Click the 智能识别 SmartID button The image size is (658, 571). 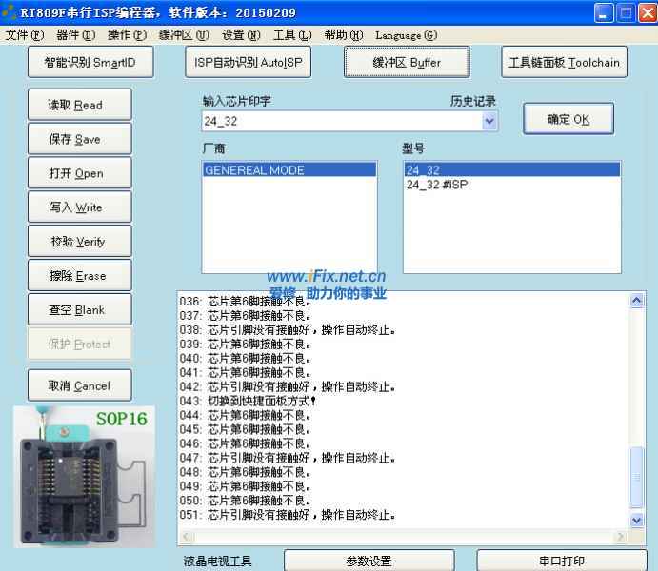tap(90, 62)
